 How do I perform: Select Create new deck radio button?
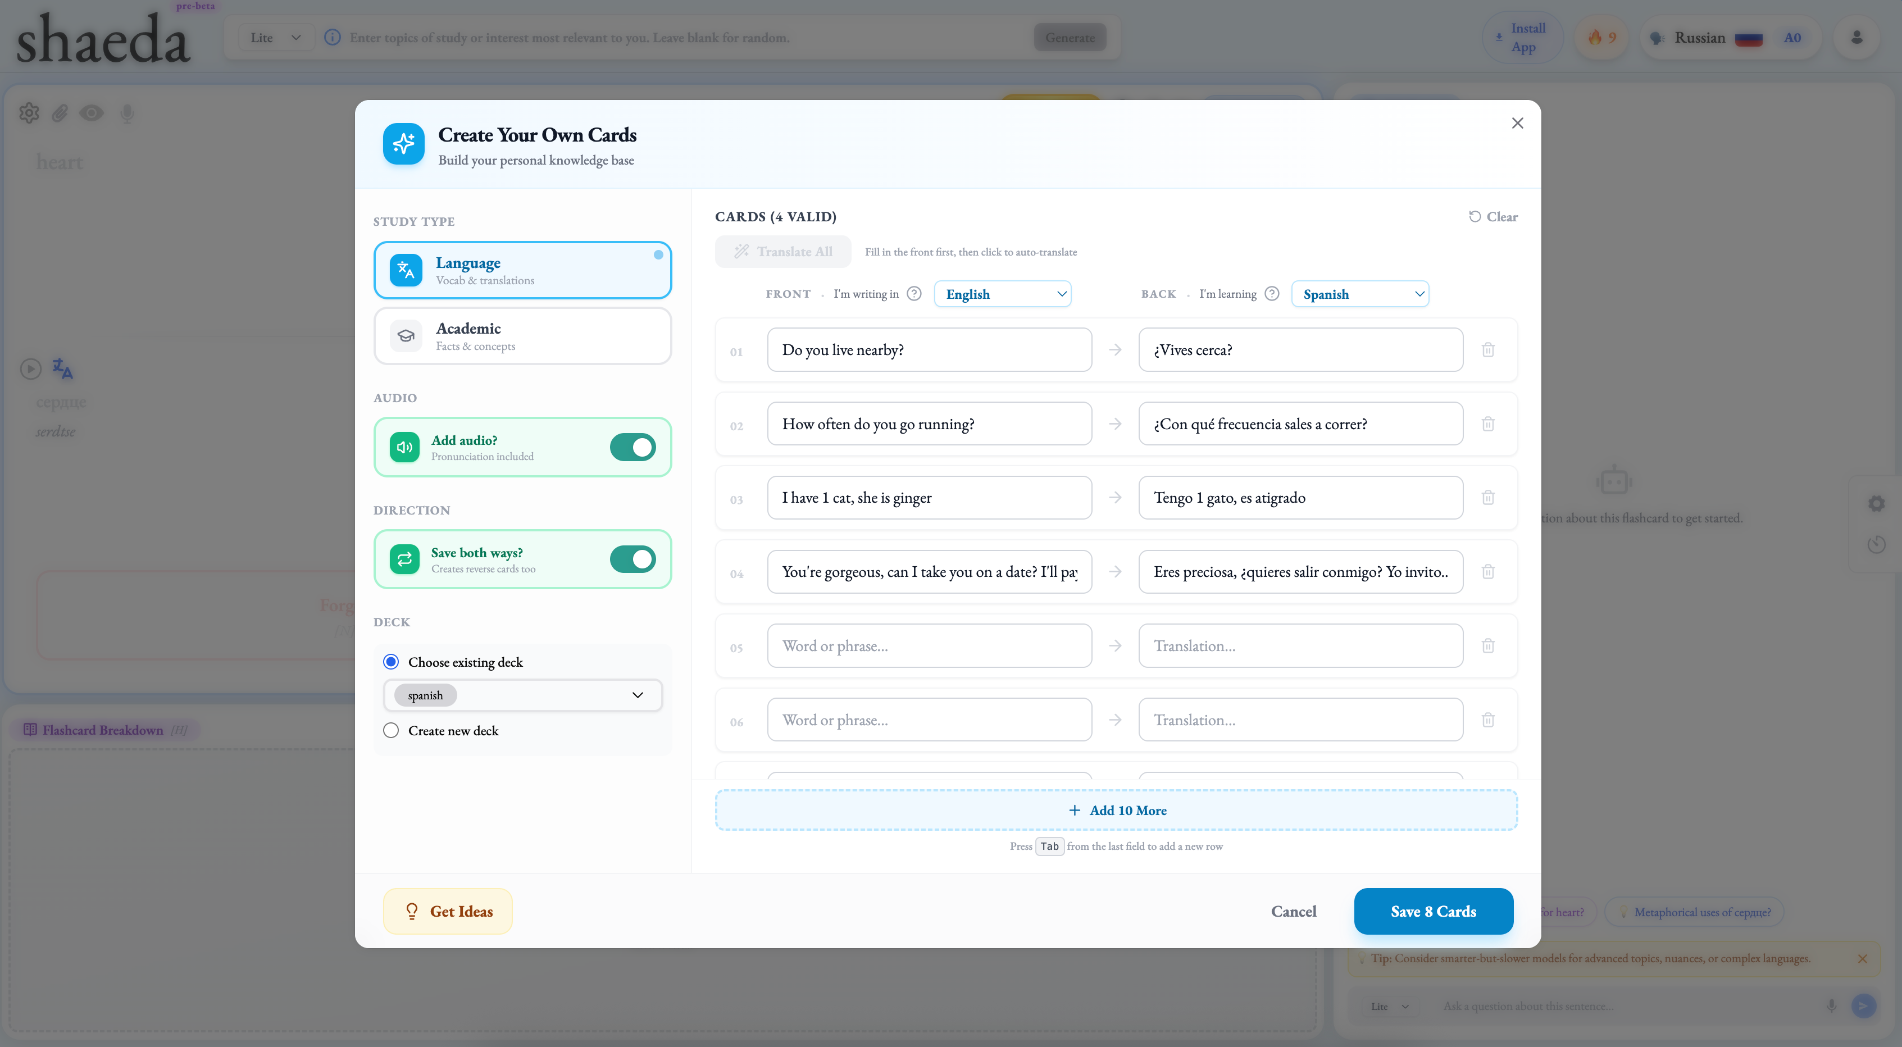392,730
